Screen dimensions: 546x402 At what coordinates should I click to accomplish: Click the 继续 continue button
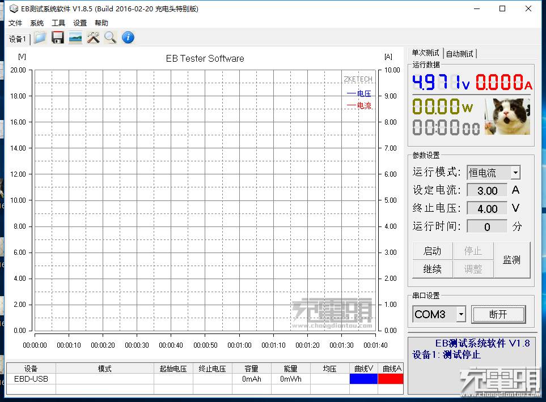(432, 269)
